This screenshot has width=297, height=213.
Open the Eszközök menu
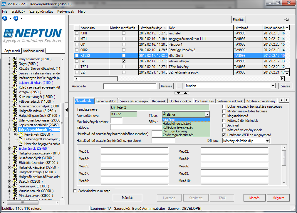coord(19,11)
